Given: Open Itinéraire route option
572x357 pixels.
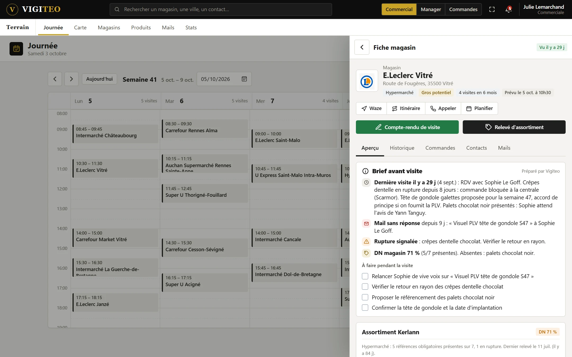Looking at the screenshot, I should coord(406,108).
